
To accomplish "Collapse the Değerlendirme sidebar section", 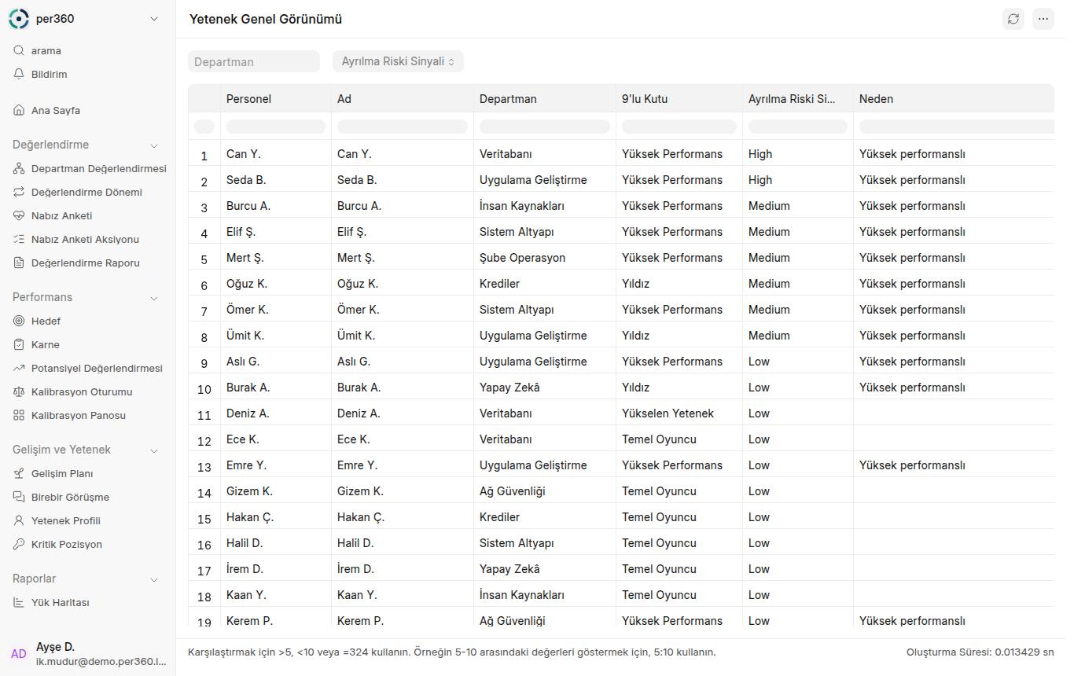I will pyautogui.click(x=154, y=145).
